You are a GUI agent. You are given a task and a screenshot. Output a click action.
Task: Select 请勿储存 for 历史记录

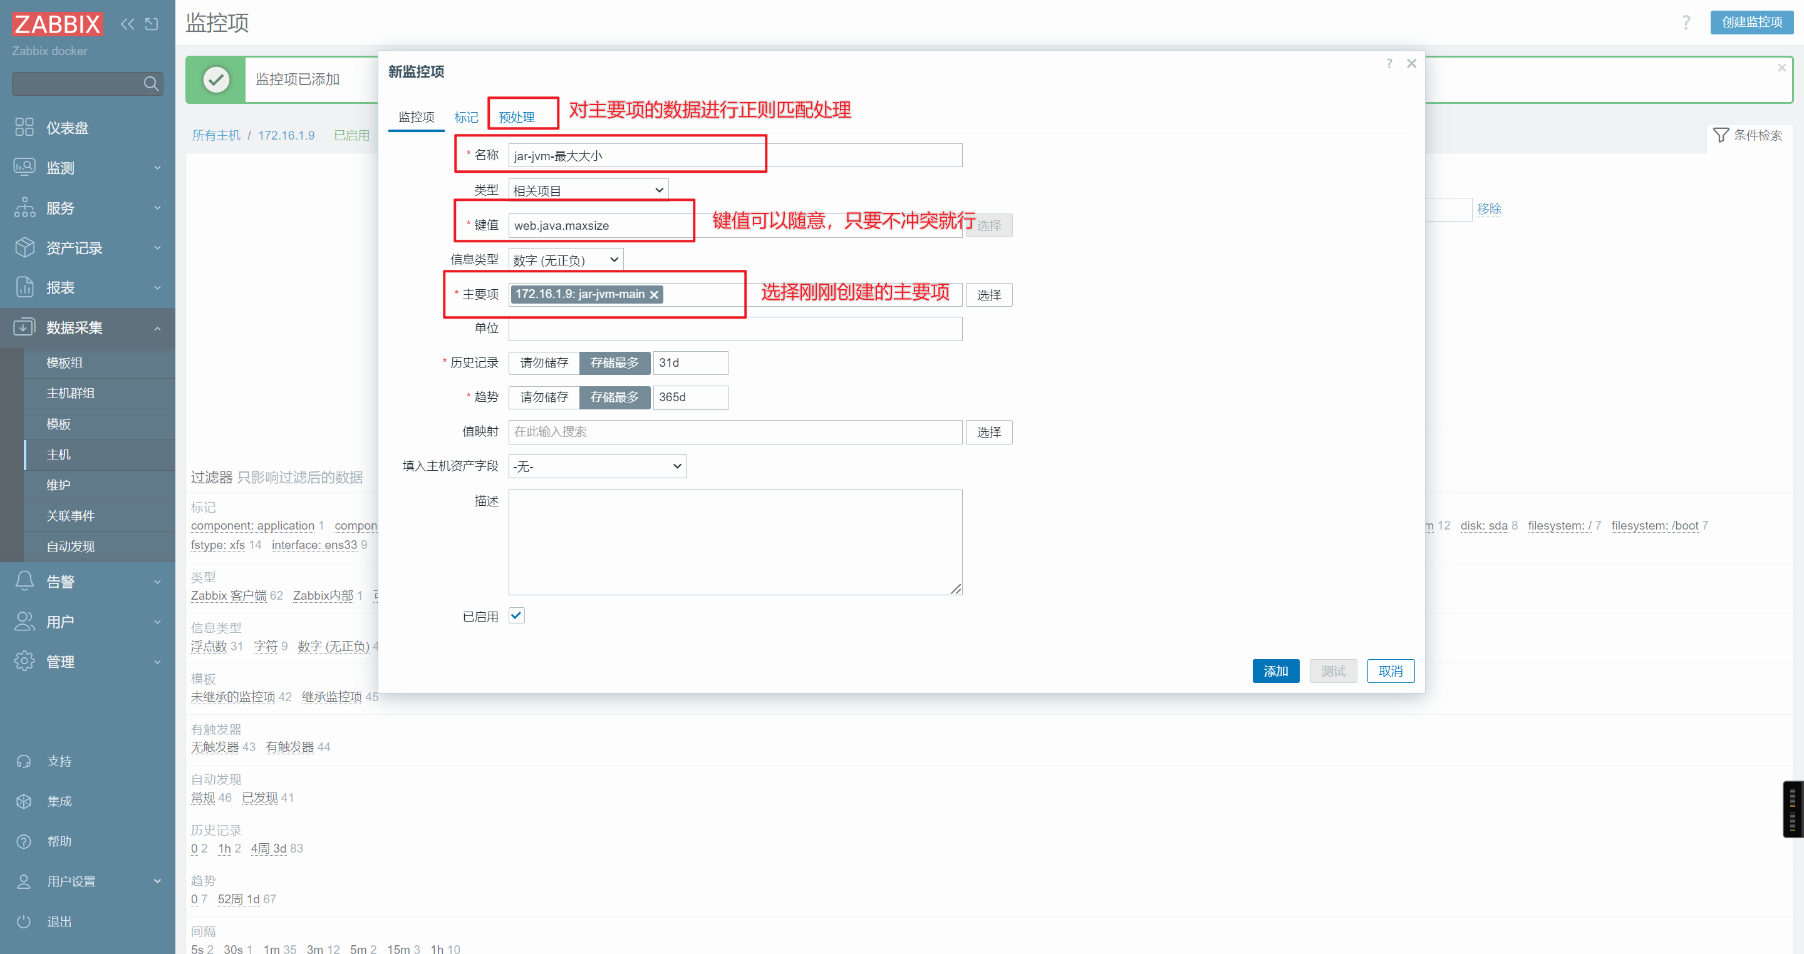coord(544,362)
